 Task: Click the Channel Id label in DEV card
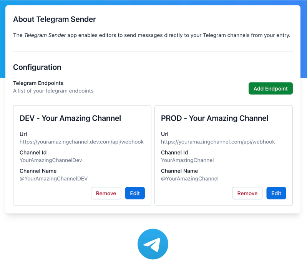tap(33, 152)
